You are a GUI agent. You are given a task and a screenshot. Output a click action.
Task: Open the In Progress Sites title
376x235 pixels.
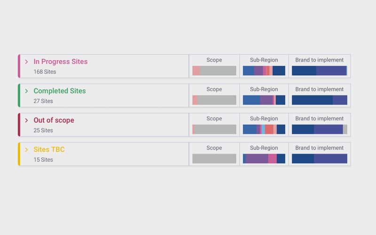[61, 62]
